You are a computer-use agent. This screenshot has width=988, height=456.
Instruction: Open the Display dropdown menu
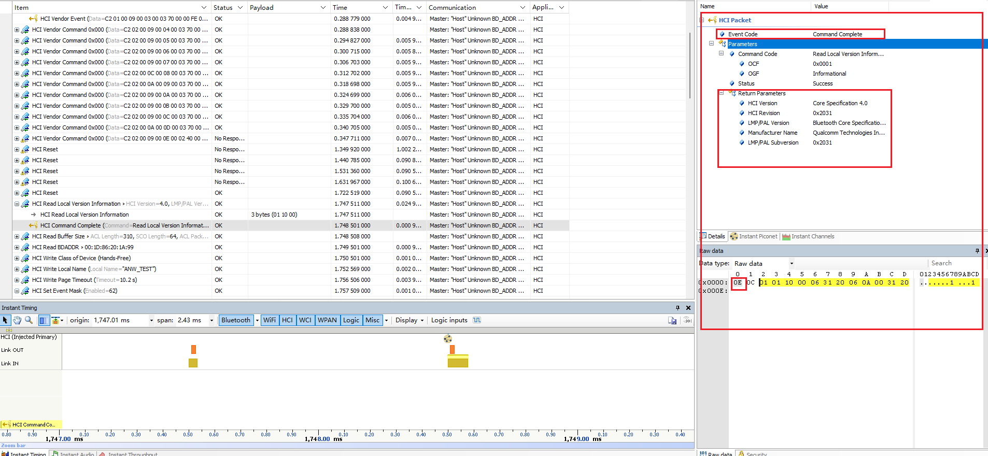(x=410, y=320)
